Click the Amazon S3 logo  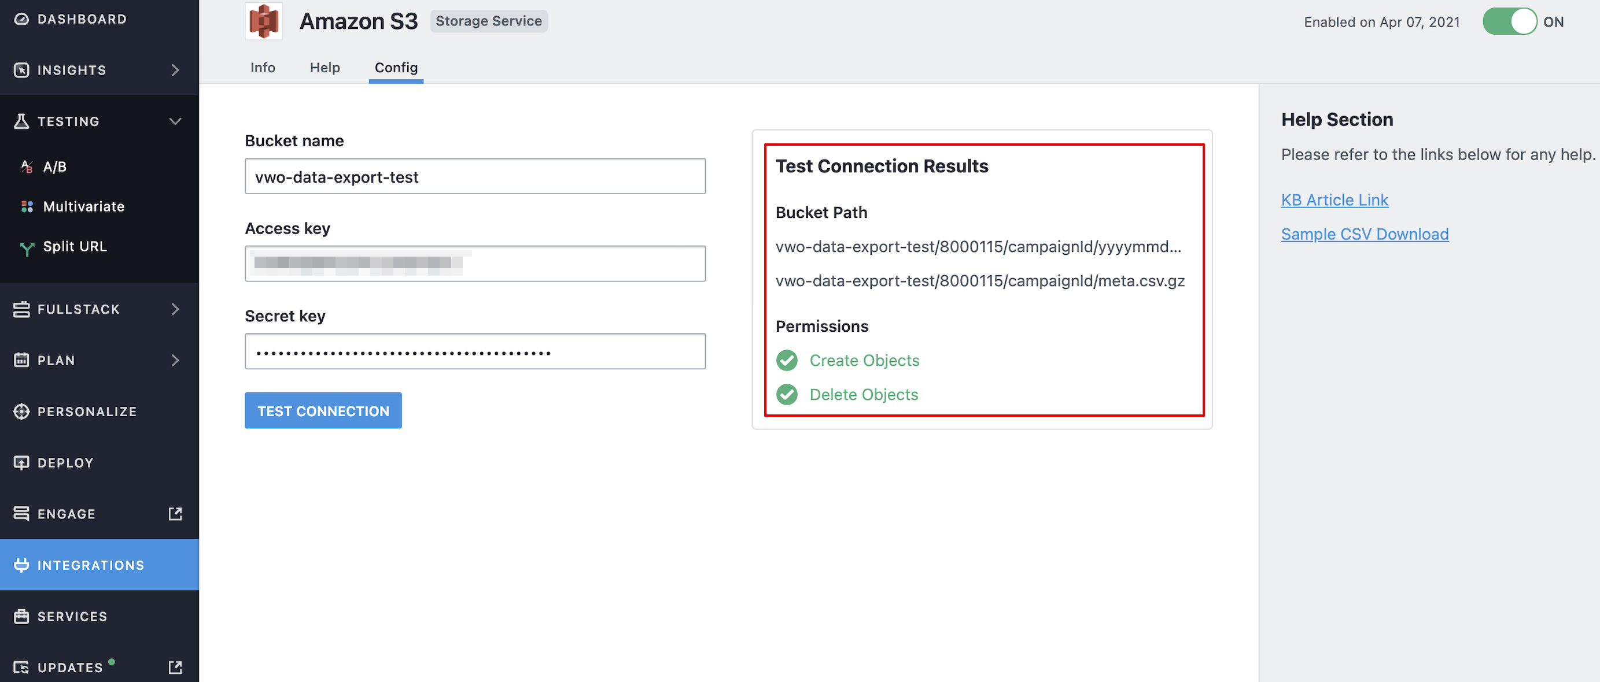pos(264,21)
